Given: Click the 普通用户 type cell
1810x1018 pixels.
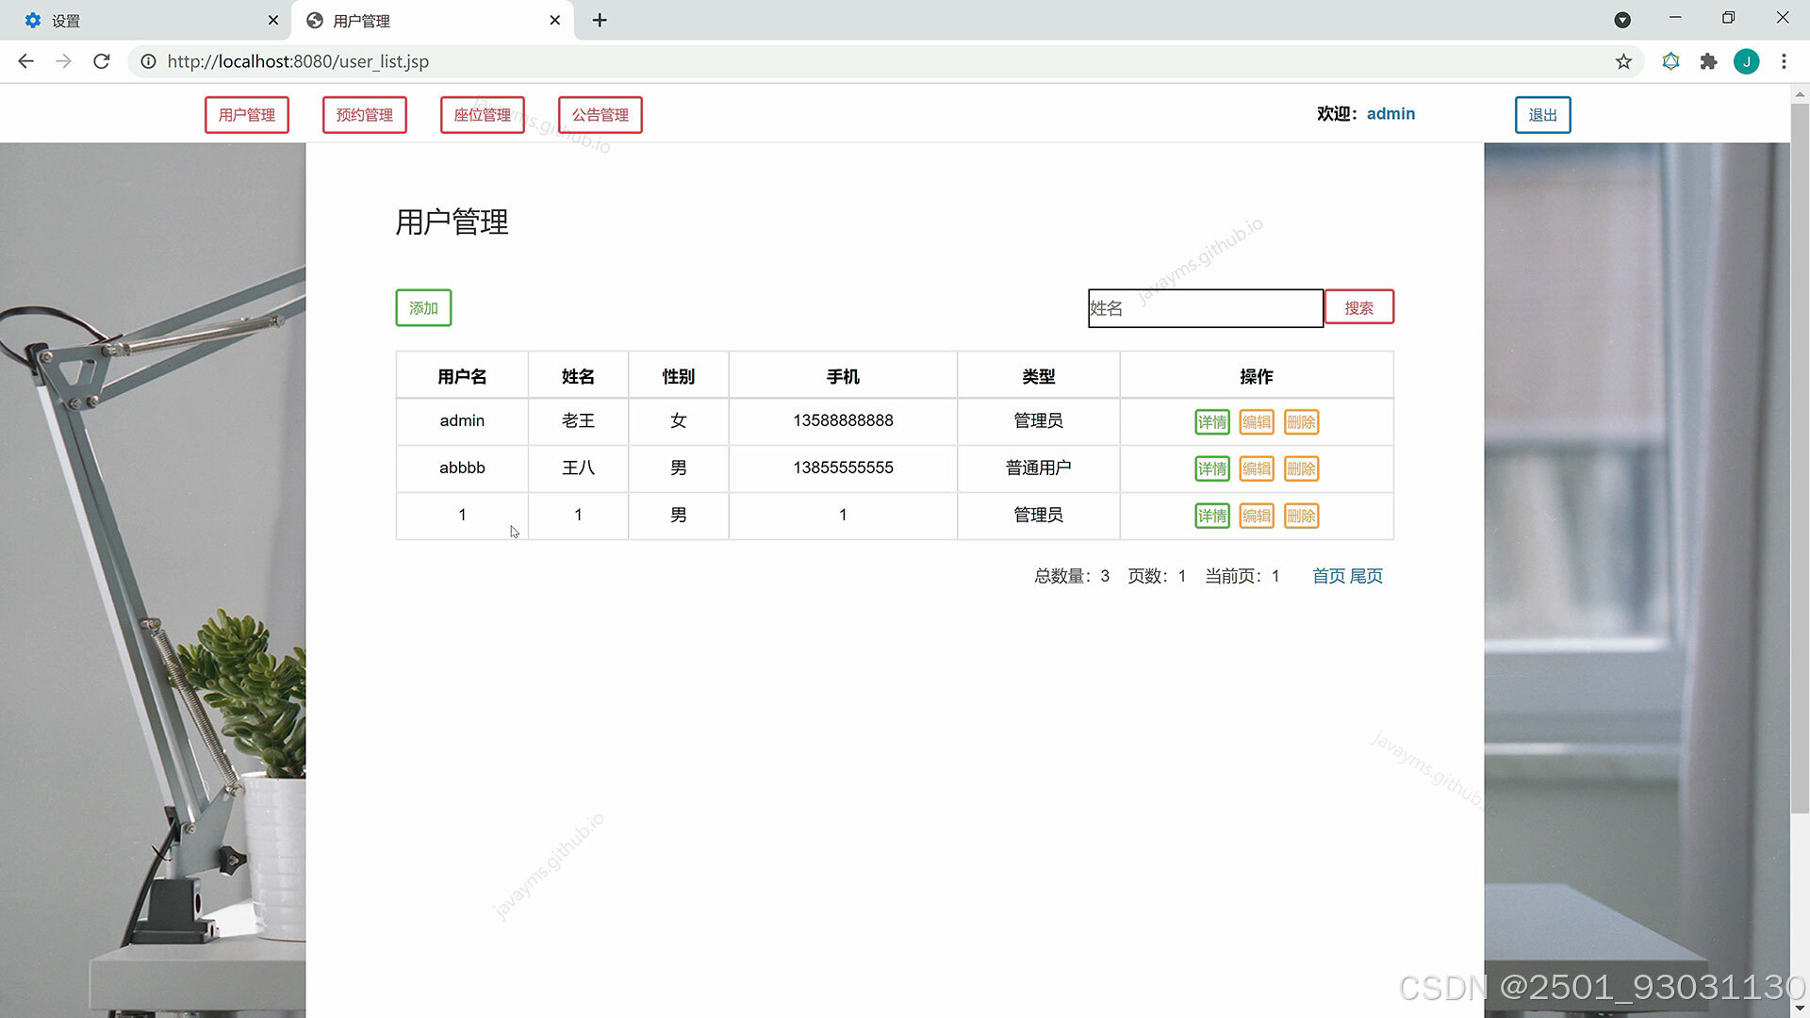Looking at the screenshot, I should (x=1038, y=468).
